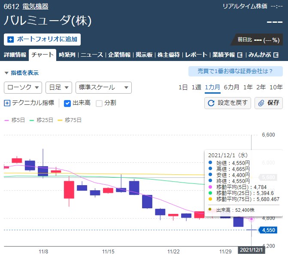The image size is (288, 259).
Task: Open the 株主優待 tab
Action: [169, 55]
